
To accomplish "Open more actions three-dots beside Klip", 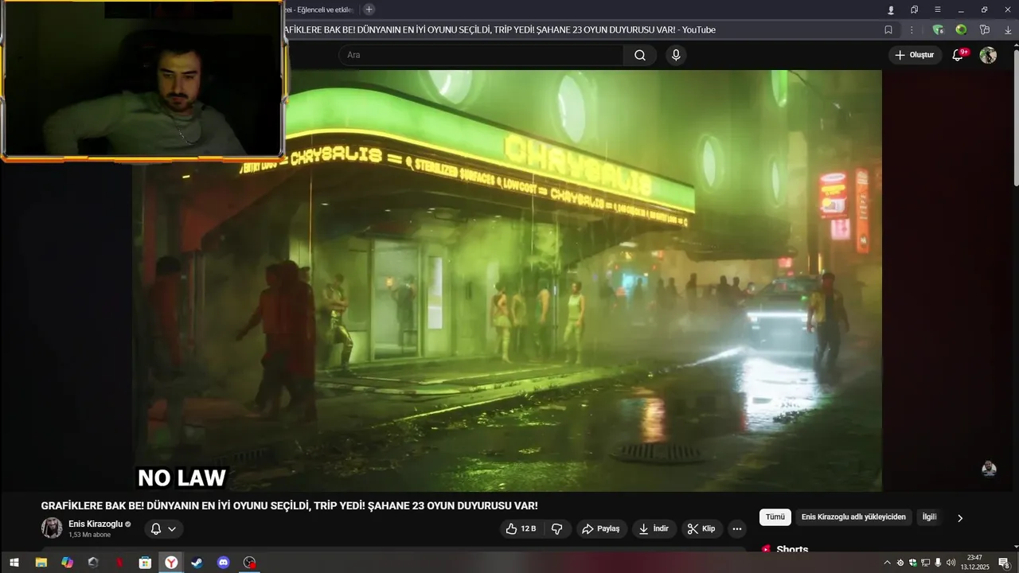I will tap(737, 528).
